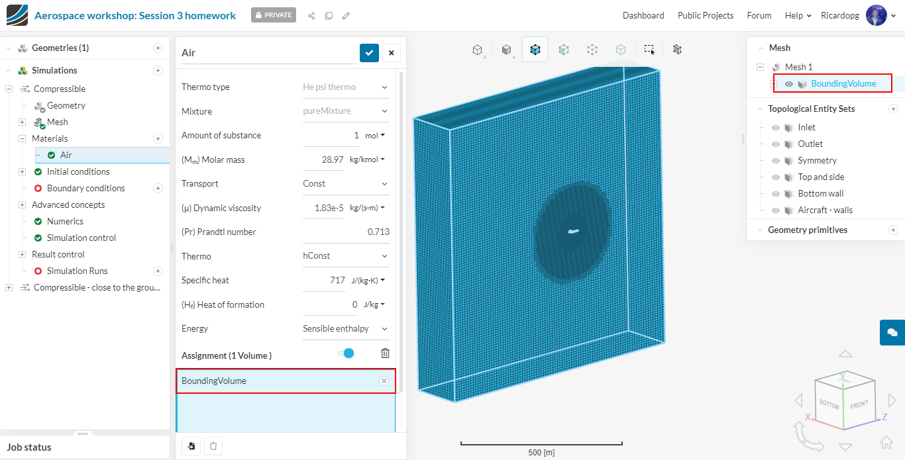Activate the box selection tool
This screenshot has height=460, width=905.
[x=649, y=50]
